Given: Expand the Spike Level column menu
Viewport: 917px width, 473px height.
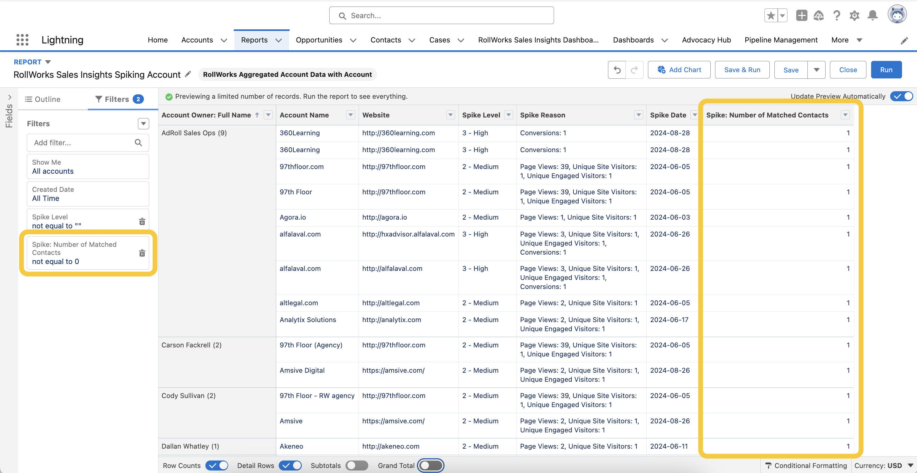Looking at the screenshot, I should 509,115.
